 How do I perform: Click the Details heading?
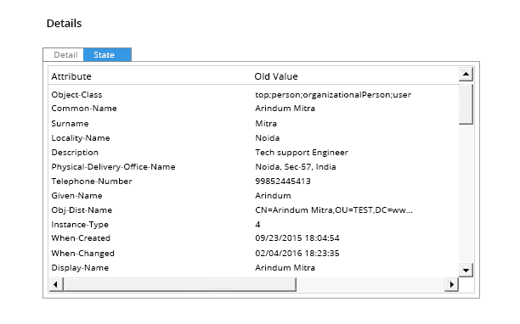point(64,23)
